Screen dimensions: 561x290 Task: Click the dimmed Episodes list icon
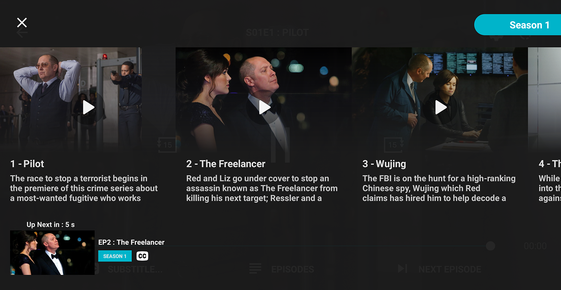[255, 269]
